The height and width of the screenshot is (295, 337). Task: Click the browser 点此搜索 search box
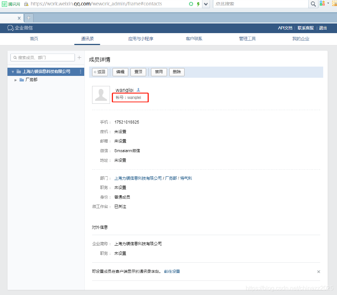pyautogui.click(x=261, y=4)
